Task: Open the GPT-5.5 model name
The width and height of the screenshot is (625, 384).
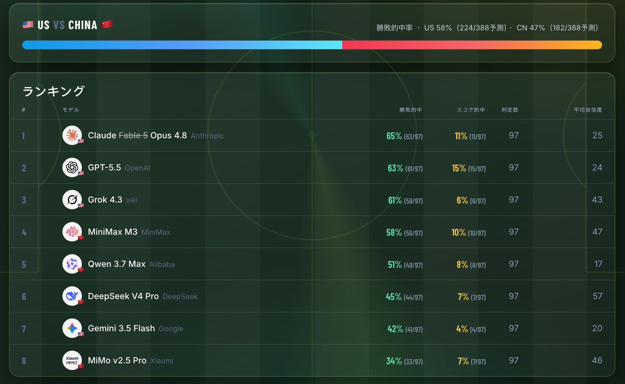Action: click(104, 168)
